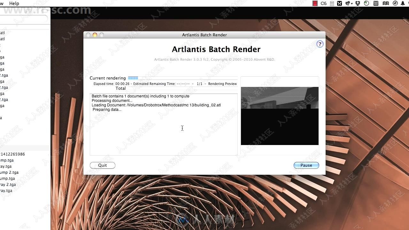Select the 'Preparing data...' log line
Viewport: 409px width, 230px height.
107,110
